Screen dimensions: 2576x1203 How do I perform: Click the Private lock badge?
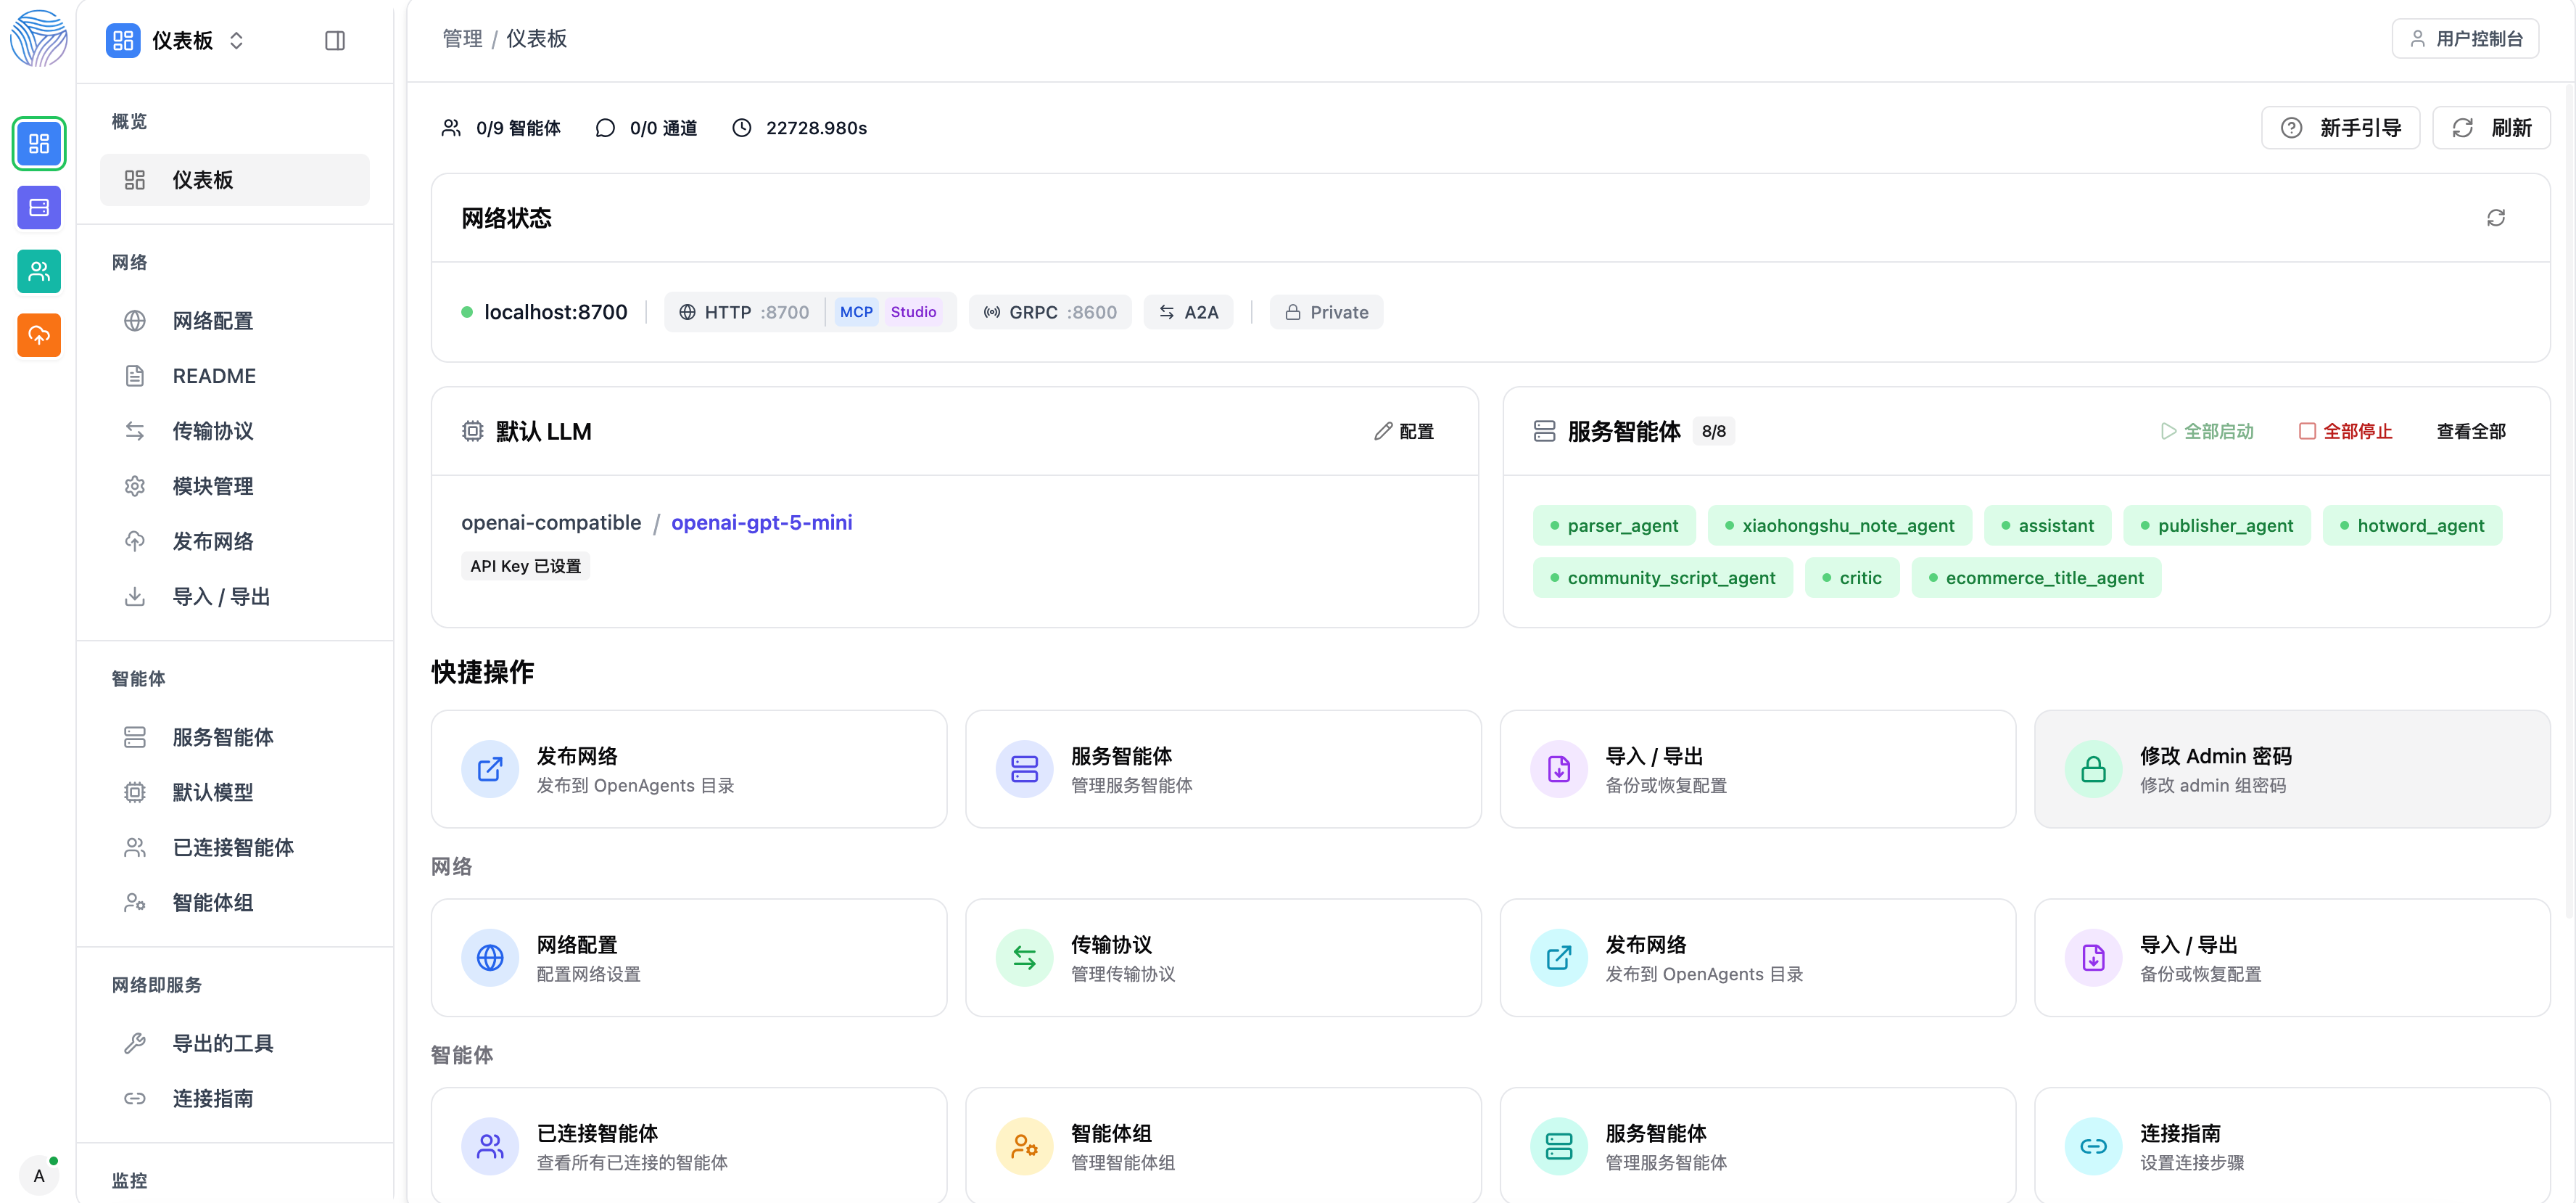click(x=1326, y=312)
